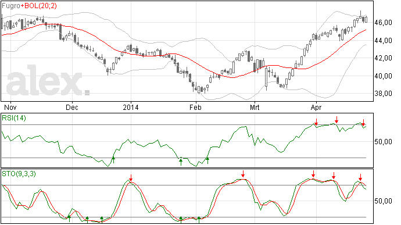Select the Apr month label on the axis
This screenshot has height=225, width=401.
(x=316, y=107)
